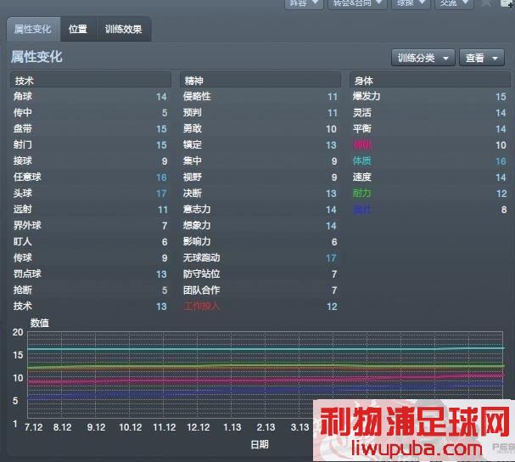Select the 爆发力 attribute row
This screenshot has height=462, width=515.
click(x=429, y=96)
